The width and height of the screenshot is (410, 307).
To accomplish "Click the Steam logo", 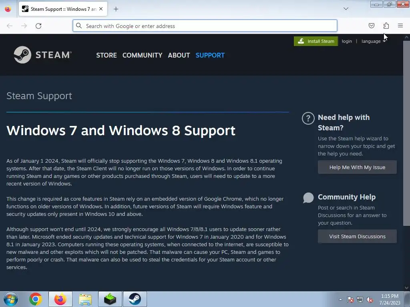I will point(42,55).
